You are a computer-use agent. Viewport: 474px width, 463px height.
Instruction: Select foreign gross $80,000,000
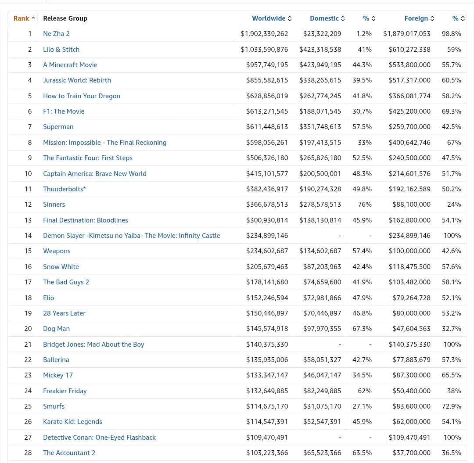[411, 313]
